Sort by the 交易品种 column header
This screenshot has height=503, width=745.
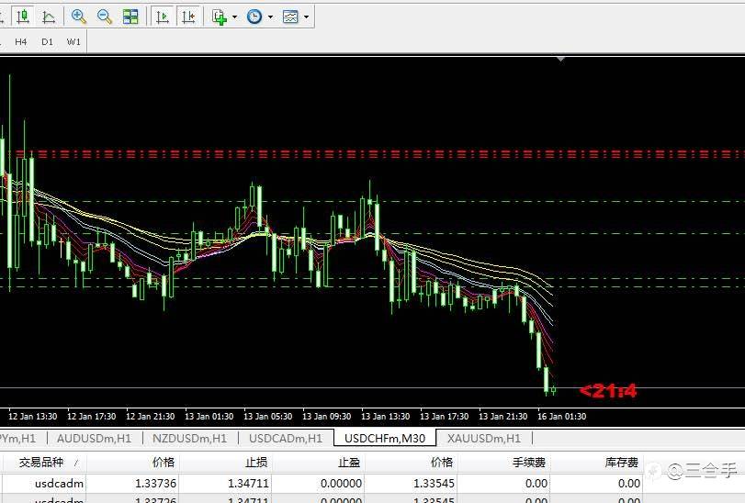43,463
